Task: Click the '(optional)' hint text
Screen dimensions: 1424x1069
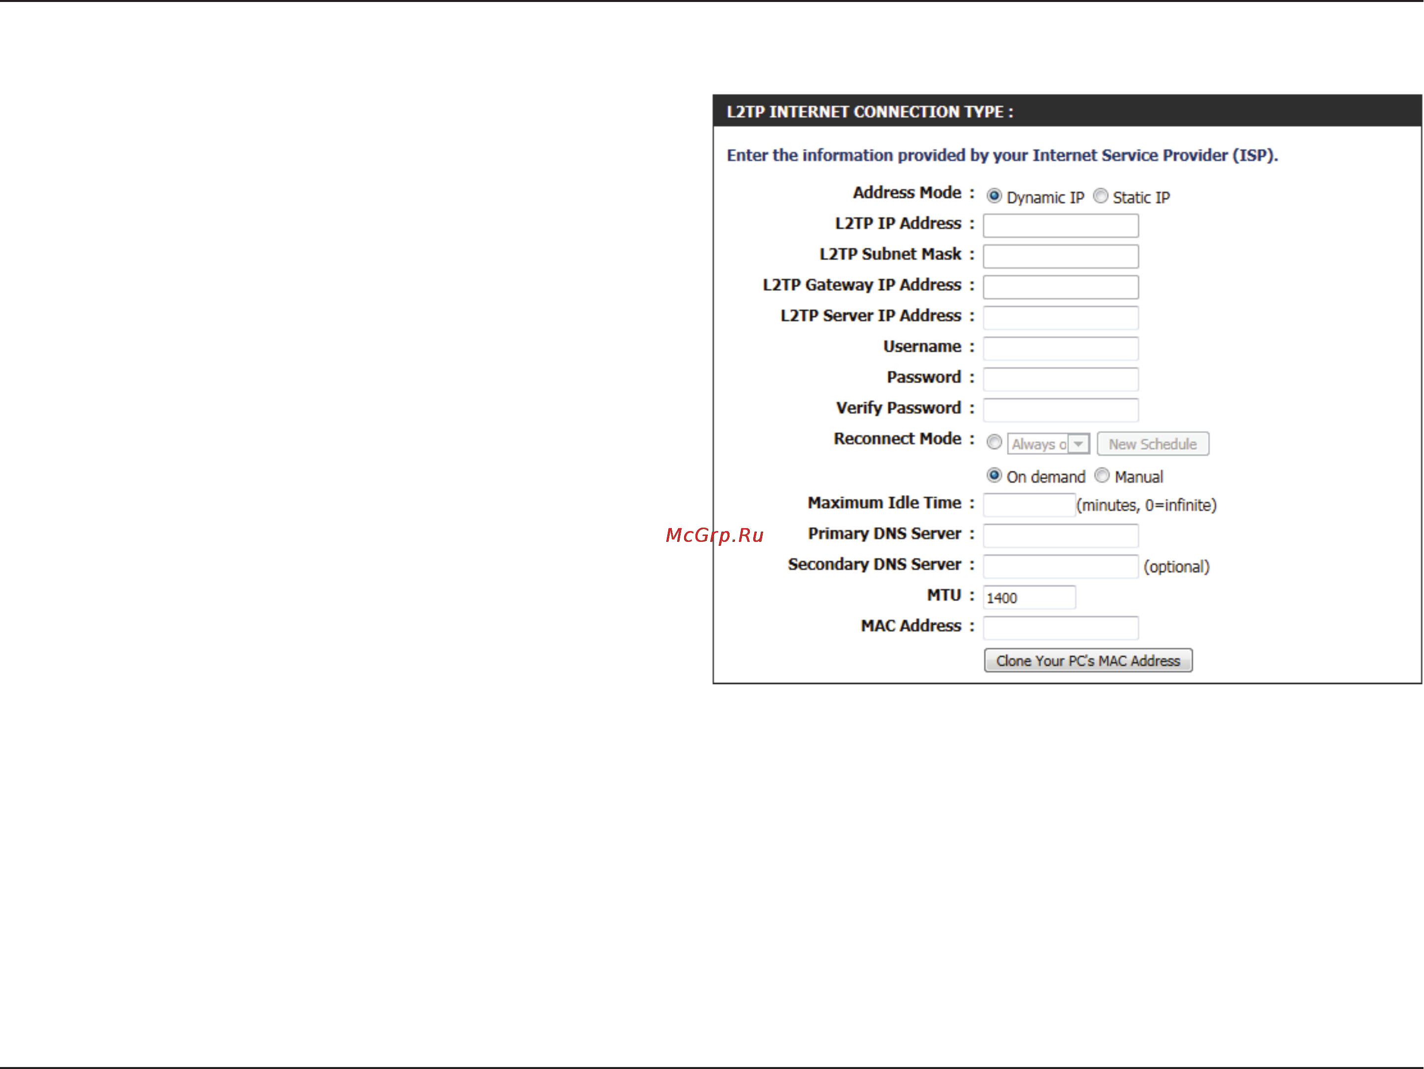Action: click(1176, 567)
